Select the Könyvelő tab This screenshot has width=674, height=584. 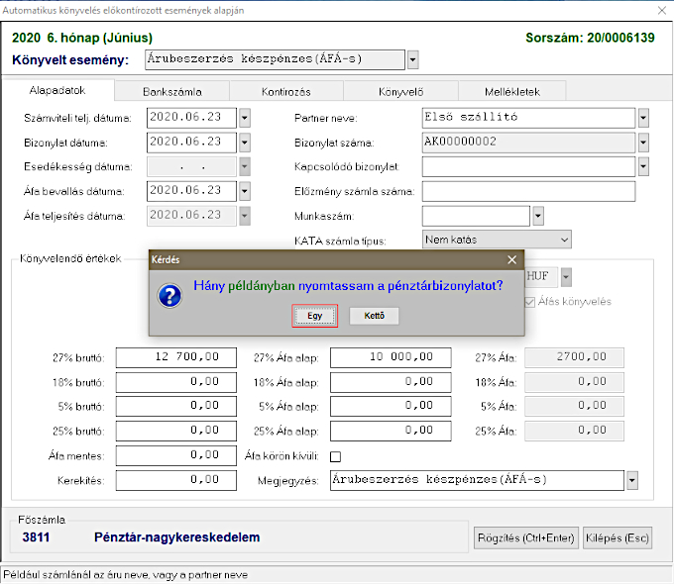[x=398, y=91]
